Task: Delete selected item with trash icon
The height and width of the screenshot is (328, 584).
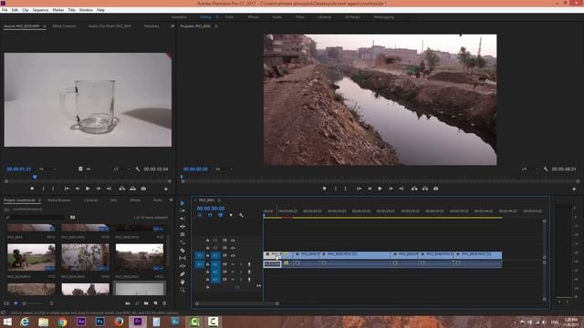Action: click(164, 303)
